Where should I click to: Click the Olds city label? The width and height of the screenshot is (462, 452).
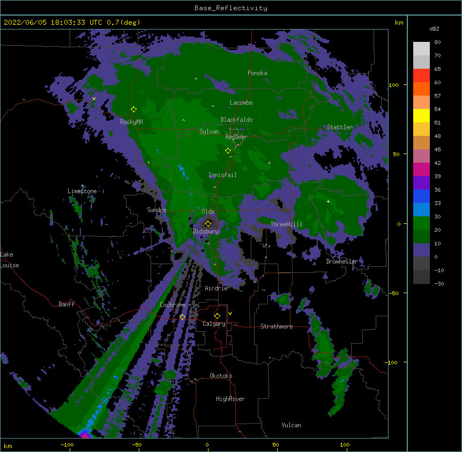208,212
